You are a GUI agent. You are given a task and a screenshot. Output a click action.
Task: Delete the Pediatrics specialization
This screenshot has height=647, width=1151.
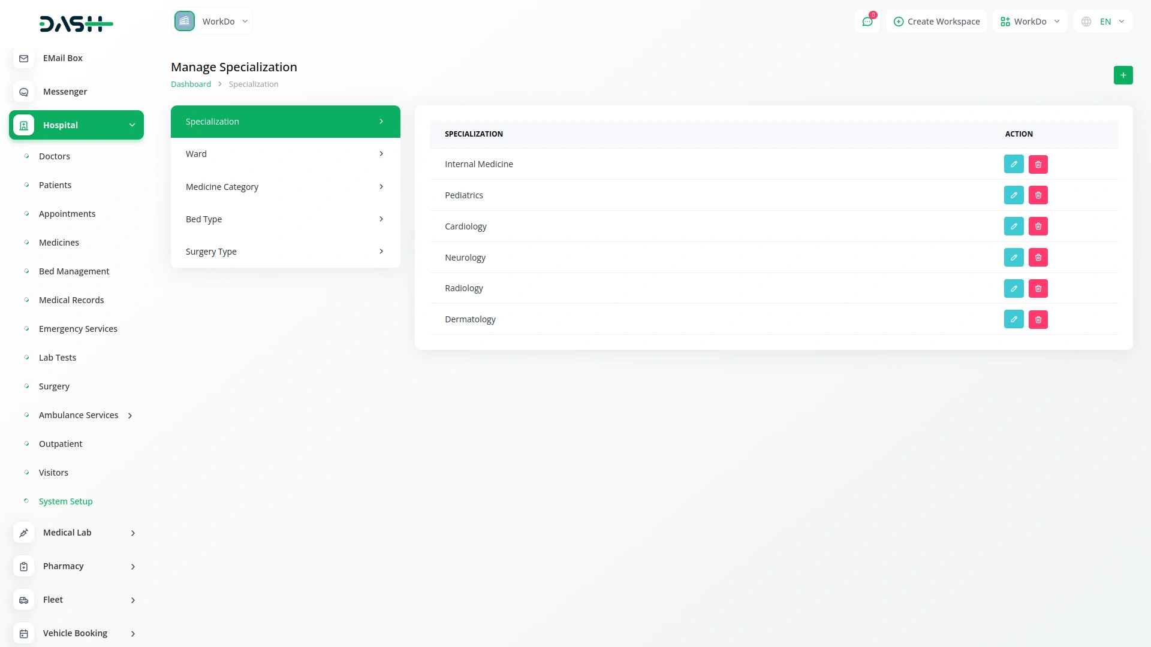pos(1038,195)
